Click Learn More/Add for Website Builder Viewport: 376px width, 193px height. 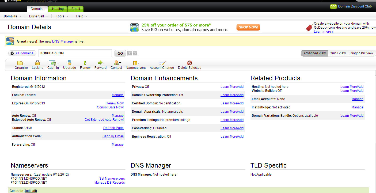[352, 91]
